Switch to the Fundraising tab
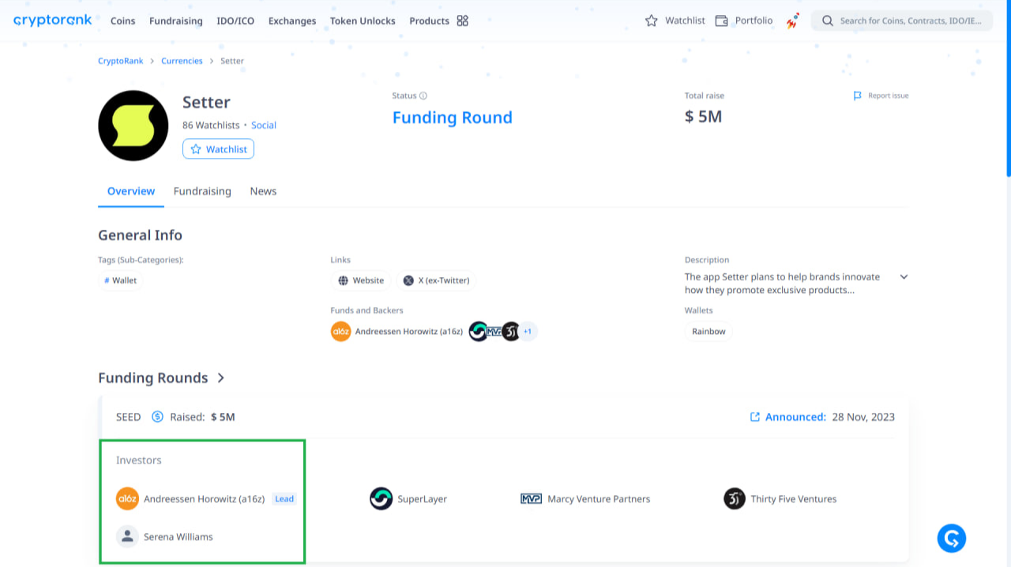 point(202,191)
